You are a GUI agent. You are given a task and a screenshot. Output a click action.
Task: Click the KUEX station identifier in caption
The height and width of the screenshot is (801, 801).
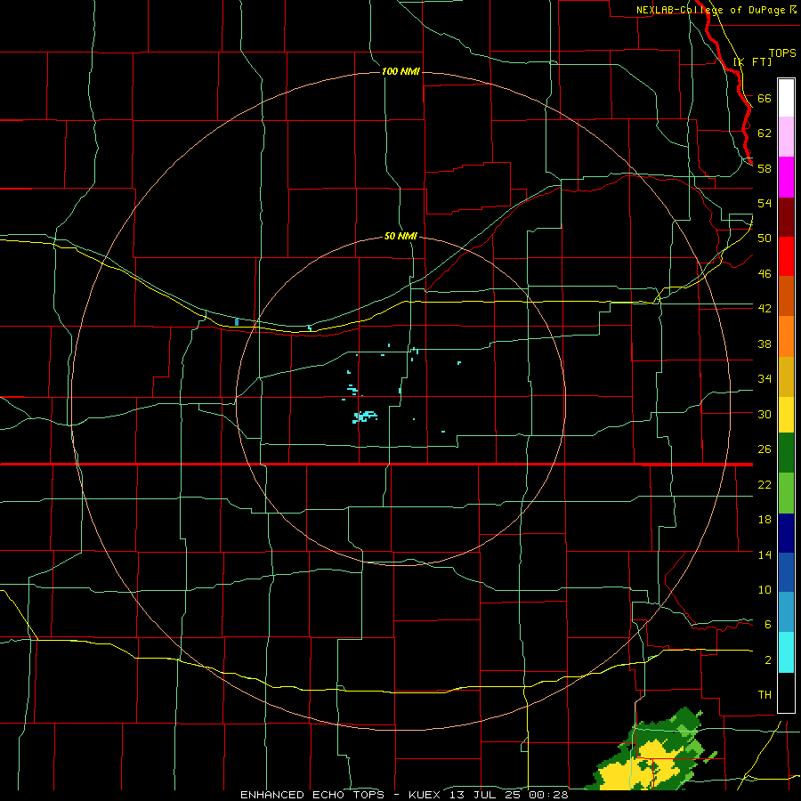426,795
